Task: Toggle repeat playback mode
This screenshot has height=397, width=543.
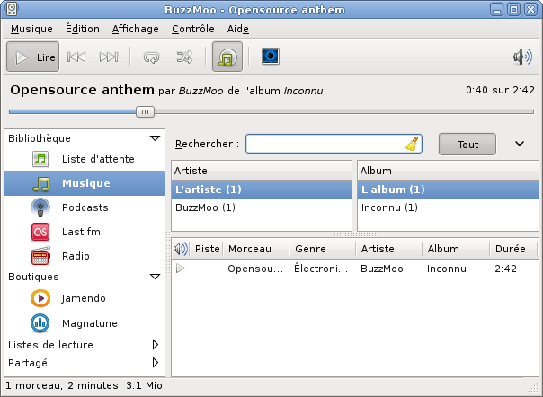Action: [x=151, y=57]
